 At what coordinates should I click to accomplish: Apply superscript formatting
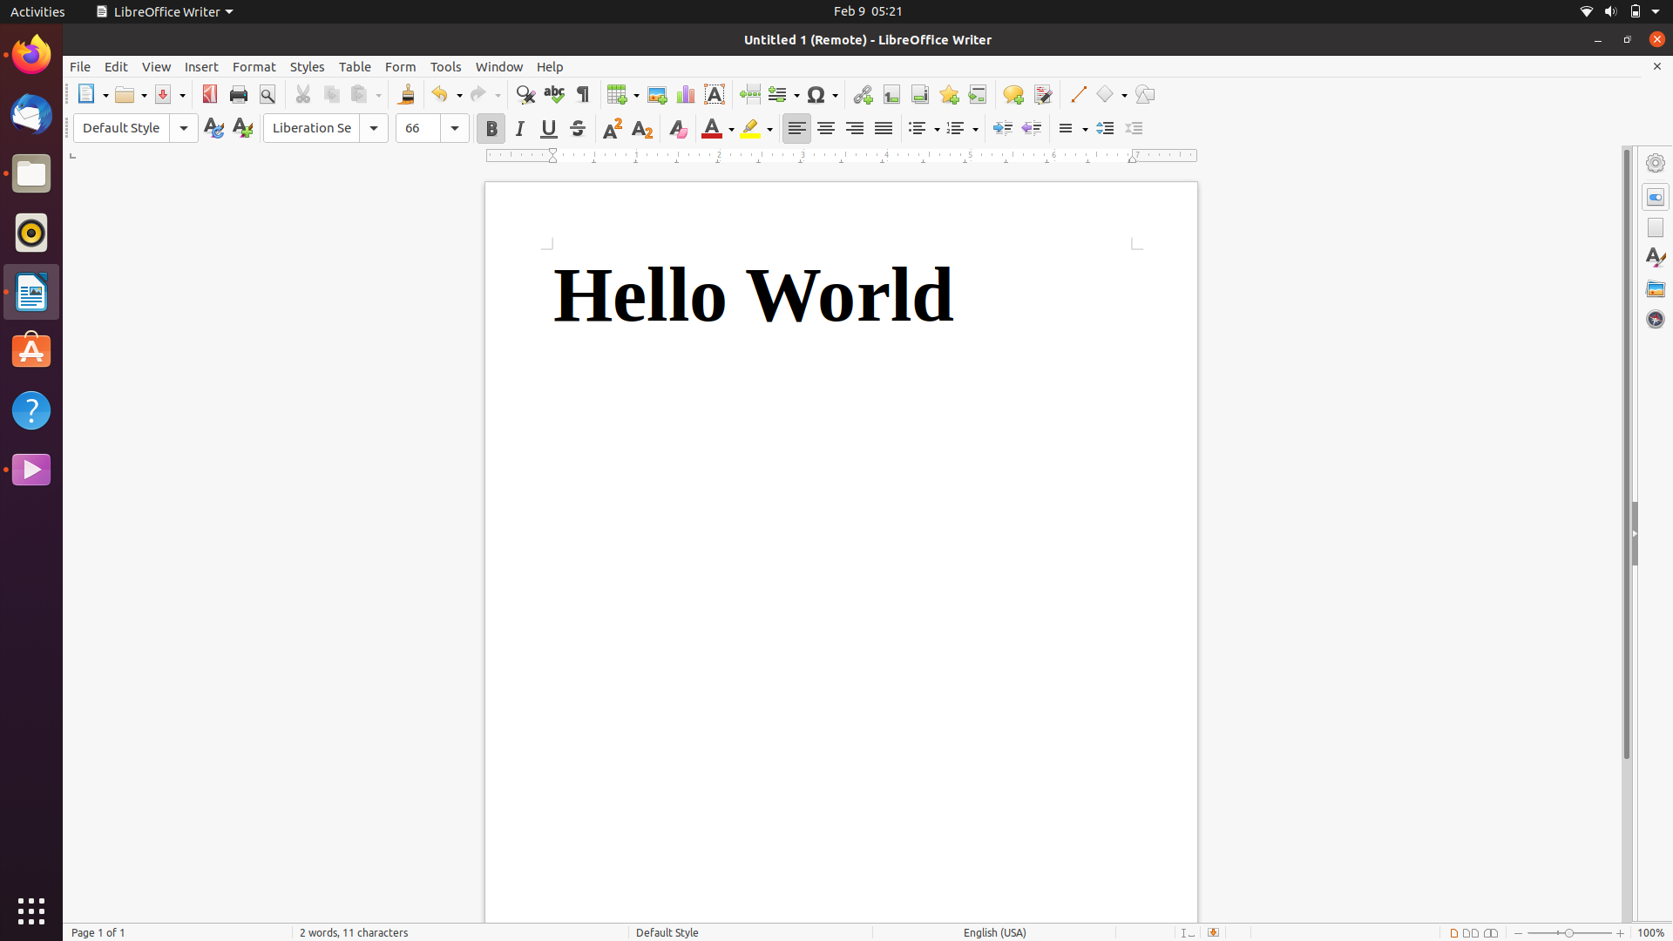coord(613,128)
